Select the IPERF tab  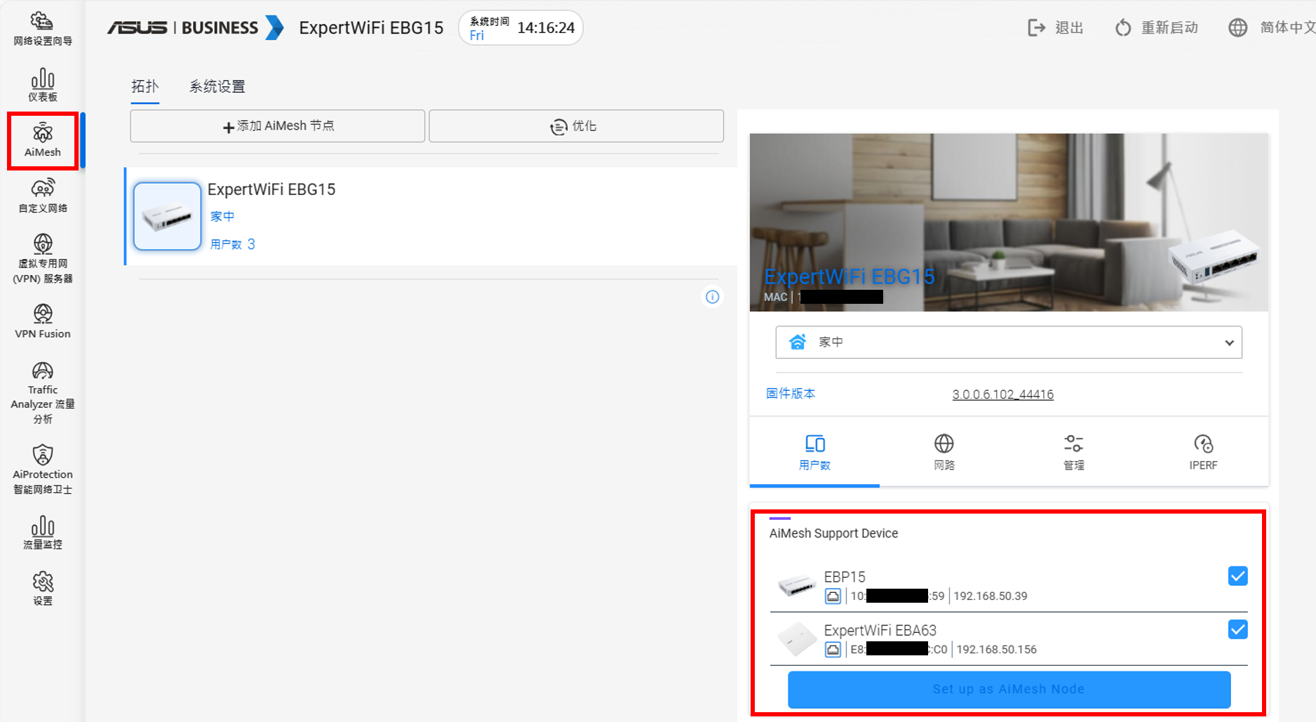(1204, 453)
